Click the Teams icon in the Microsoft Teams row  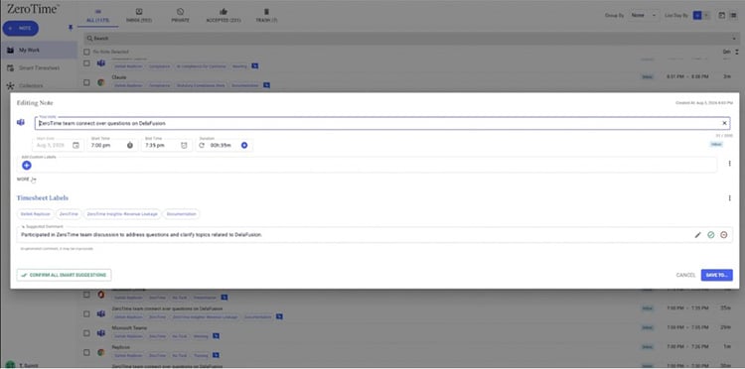100,333
